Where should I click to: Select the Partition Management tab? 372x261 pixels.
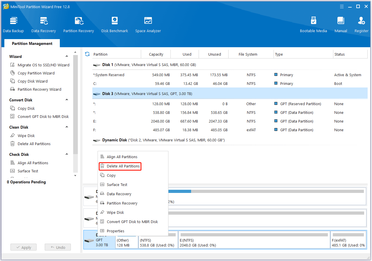pos(32,43)
